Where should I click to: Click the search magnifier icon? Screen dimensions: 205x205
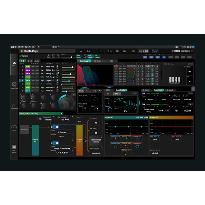click(81, 51)
